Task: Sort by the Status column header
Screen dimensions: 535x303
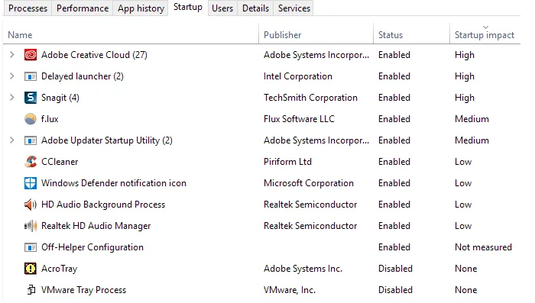Action: pyautogui.click(x=411, y=35)
